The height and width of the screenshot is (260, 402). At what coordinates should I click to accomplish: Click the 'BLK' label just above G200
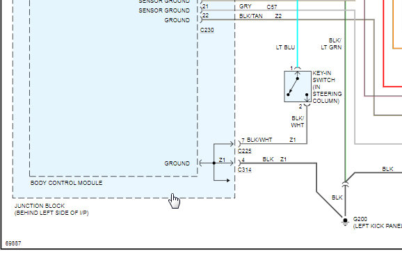[337, 197]
